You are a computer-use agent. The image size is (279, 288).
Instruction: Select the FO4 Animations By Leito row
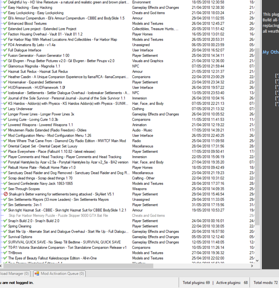click(127, 45)
